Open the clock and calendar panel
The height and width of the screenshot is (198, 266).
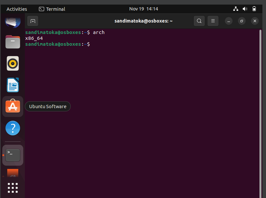[x=144, y=9]
